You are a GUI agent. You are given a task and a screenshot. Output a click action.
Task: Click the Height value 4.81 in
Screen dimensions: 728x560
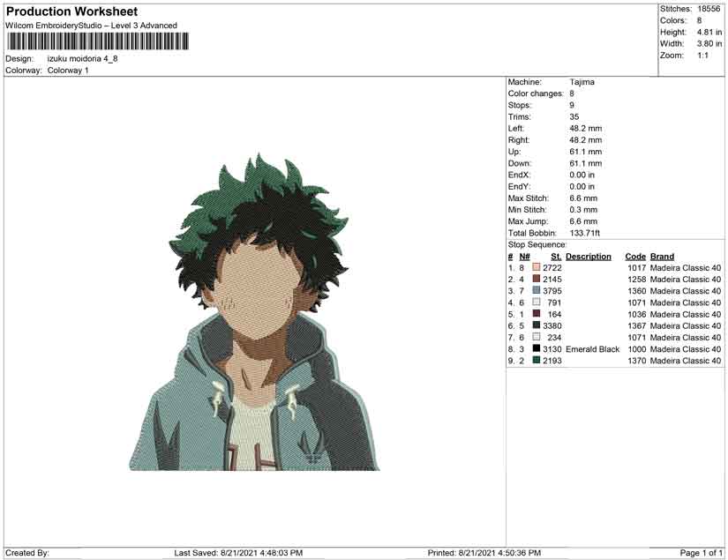pos(709,32)
